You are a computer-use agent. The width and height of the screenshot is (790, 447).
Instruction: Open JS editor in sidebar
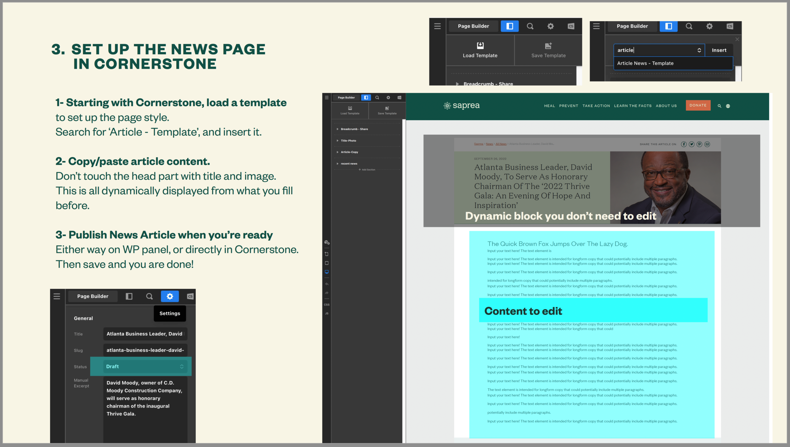326,314
